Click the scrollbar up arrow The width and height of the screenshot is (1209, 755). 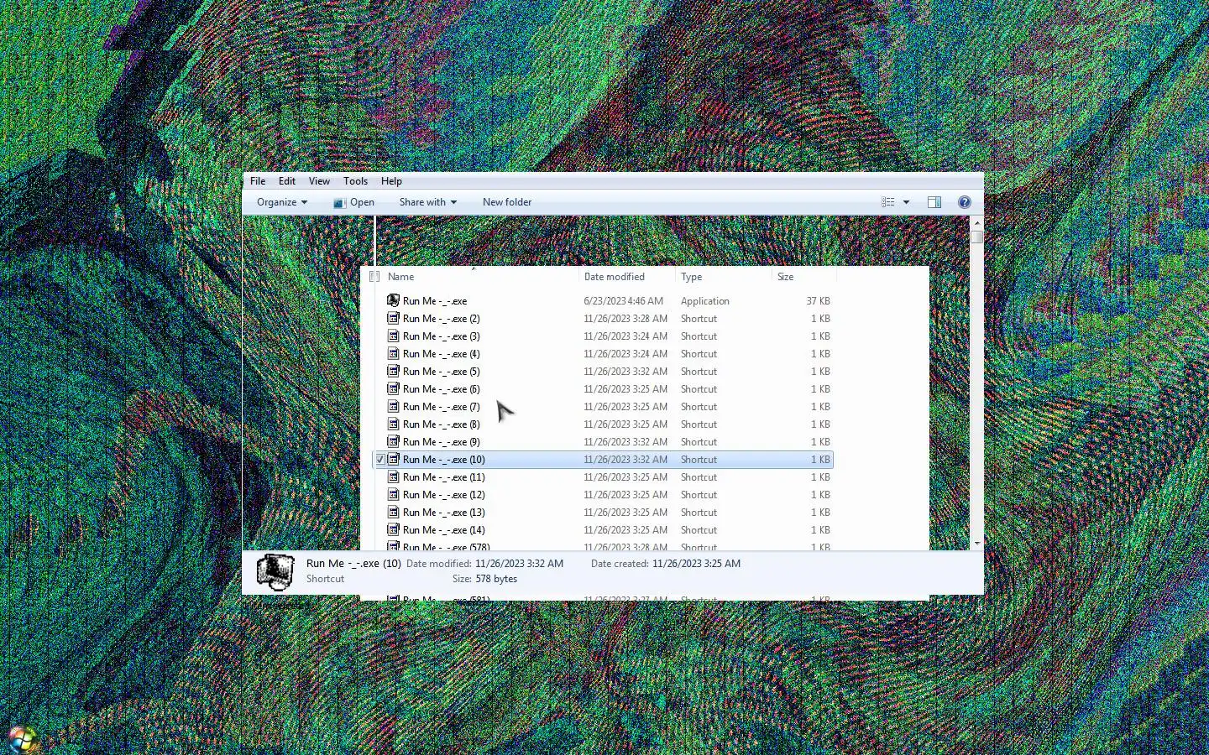coord(976,224)
